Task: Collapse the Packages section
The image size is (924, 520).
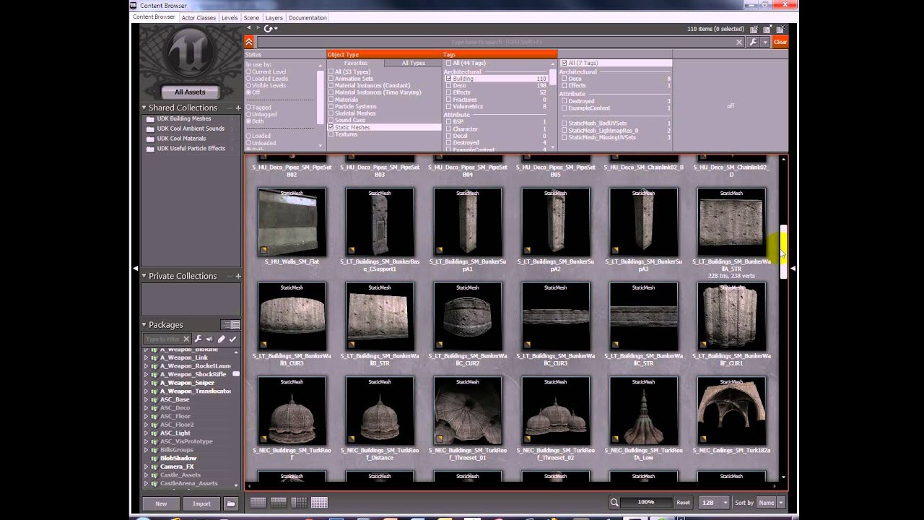Action: pyautogui.click(x=144, y=325)
